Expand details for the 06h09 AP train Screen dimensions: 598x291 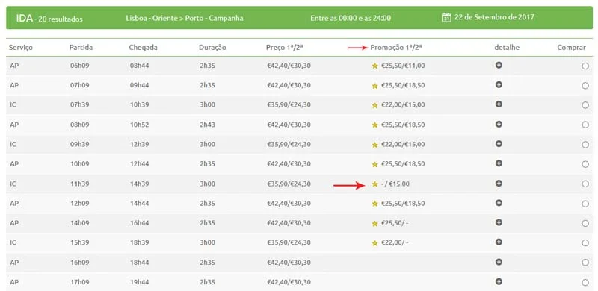tap(499, 65)
